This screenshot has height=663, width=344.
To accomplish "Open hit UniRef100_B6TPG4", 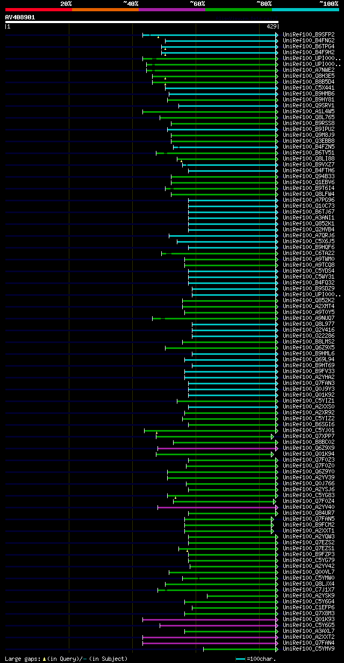I will coord(309,46).
